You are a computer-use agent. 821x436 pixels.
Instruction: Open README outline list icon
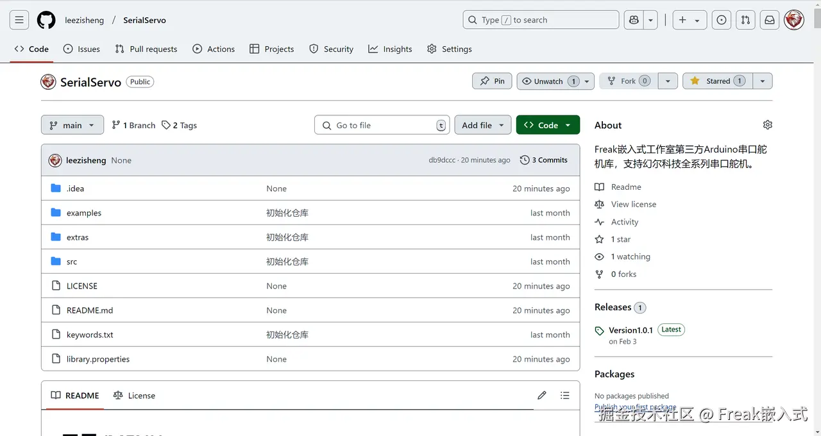[564, 396]
